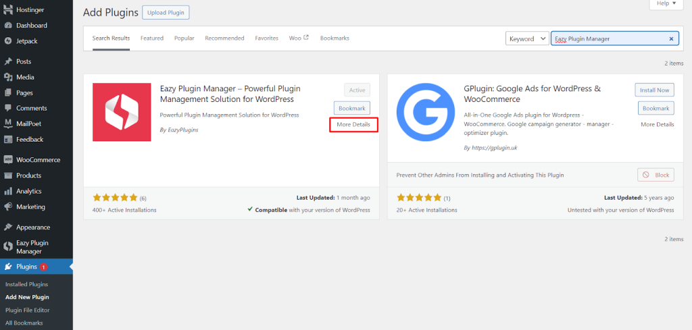
Task: Click the Eazy Plugin Manager sidebar icon
Action: pos(8,247)
